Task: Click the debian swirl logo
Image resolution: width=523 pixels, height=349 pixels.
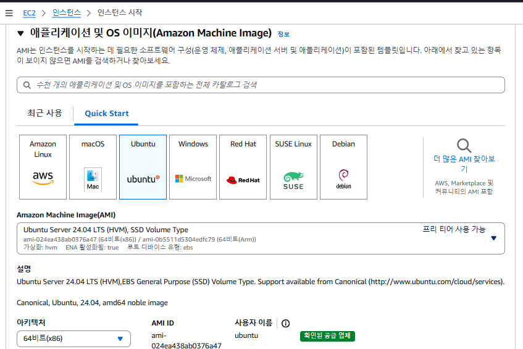Action: [x=343, y=179]
